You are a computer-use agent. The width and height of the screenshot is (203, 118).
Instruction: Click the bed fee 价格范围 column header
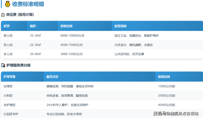click(x=66, y=26)
